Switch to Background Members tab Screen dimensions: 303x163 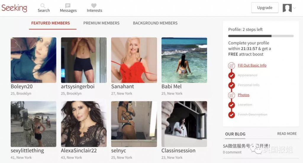tap(155, 23)
